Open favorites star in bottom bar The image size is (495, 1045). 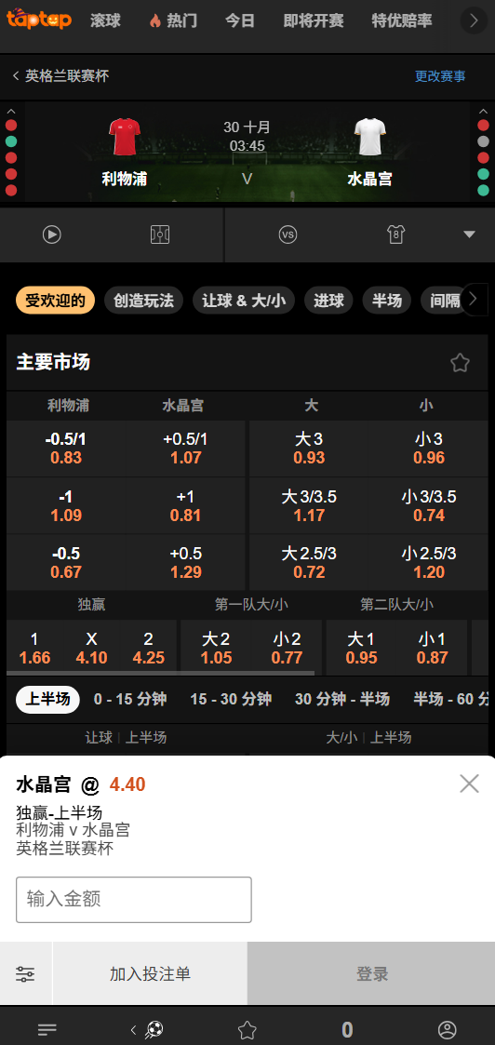(247, 1030)
